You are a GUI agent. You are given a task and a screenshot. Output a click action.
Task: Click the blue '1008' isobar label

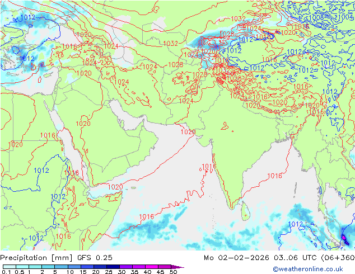click(x=316, y=17)
